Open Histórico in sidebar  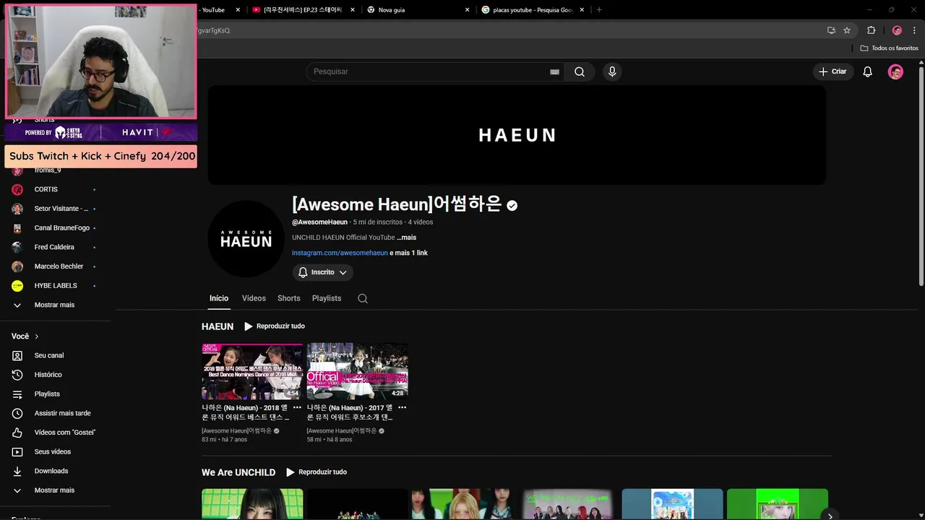54,375
